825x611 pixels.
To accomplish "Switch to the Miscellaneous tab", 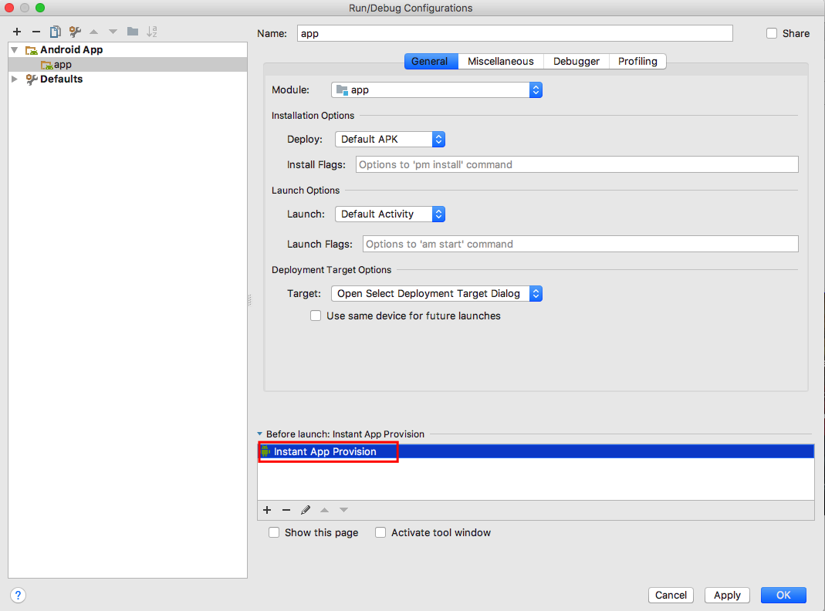I will pyautogui.click(x=500, y=61).
